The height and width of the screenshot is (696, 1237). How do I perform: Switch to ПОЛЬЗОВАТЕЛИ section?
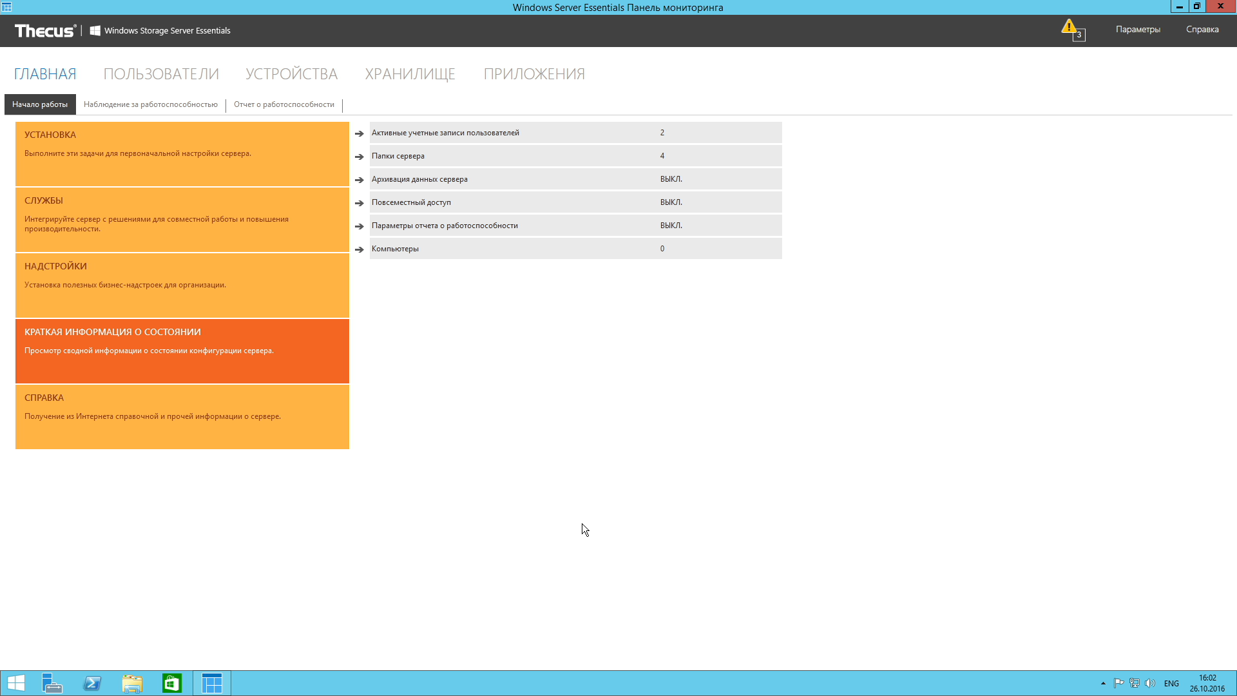click(x=161, y=74)
